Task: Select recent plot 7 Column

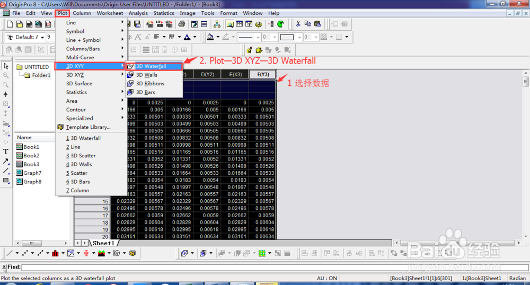Action: pos(91,190)
